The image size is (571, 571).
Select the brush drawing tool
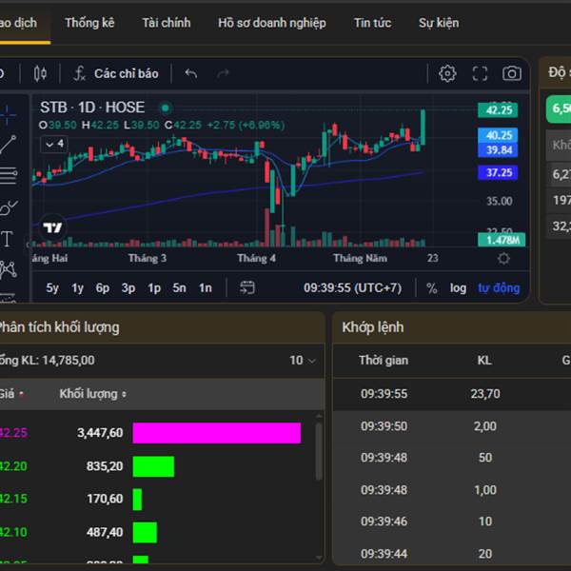(8, 207)
